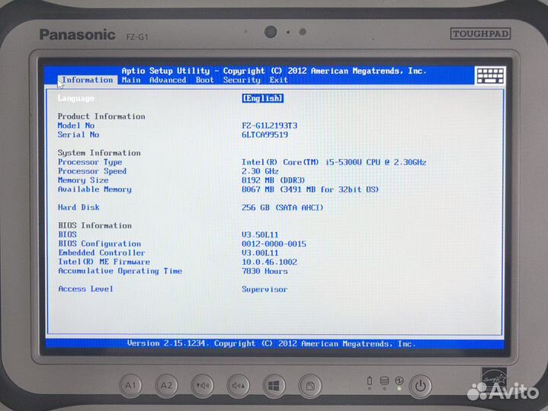The image size is (548, 411).
Task: Switch to the Main tab
Action: 131,80
